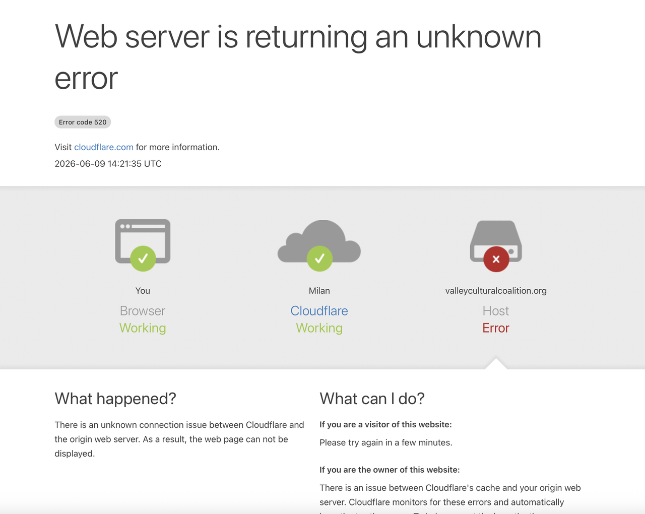645x514 pixels.
Task: Click the Cloudflare 'Working' green text
Action: pyautogui.click(x=319, y=328)
